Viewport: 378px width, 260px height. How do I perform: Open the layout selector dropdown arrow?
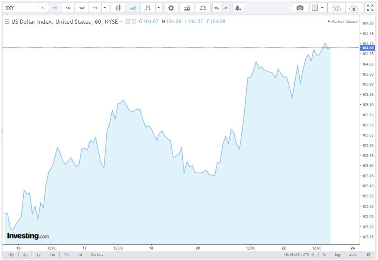(322, 8)
